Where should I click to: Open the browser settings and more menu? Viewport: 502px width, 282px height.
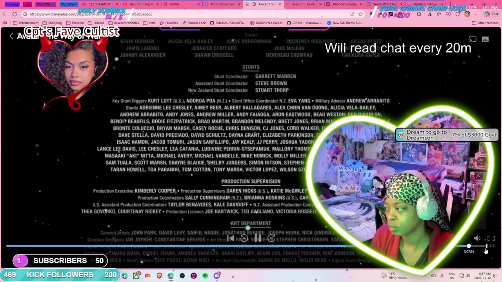click(476, 14)
